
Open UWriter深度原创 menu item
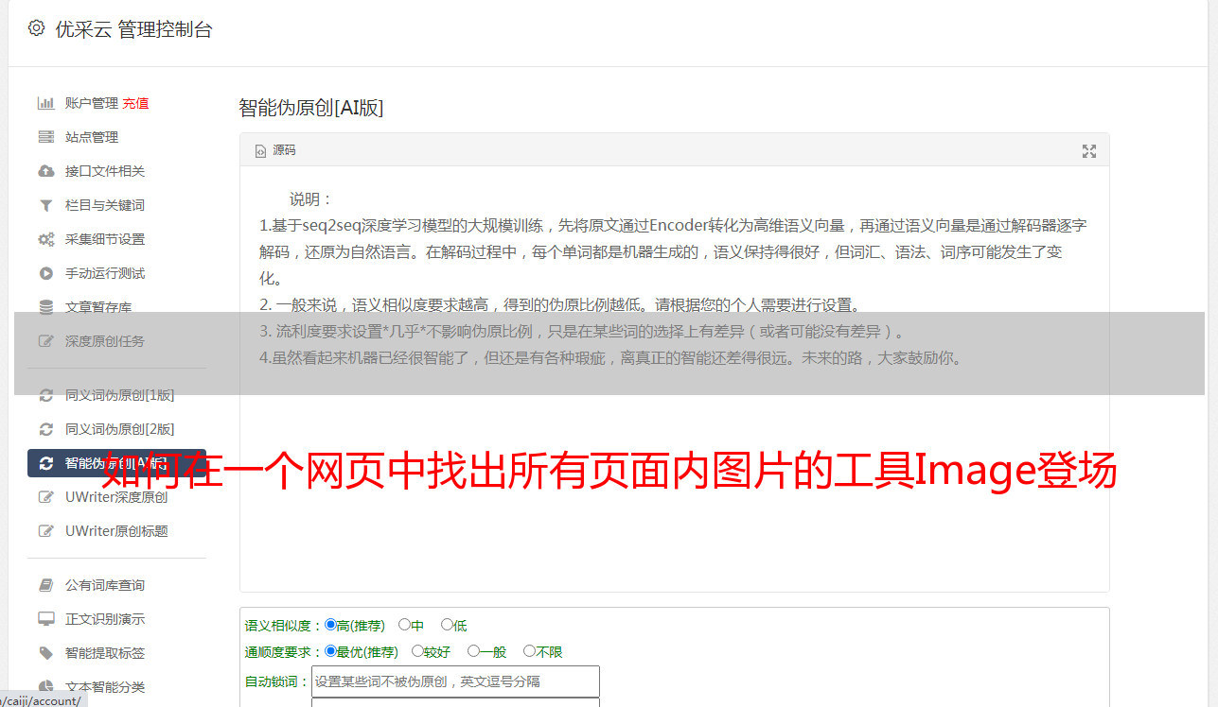(116, 497)
